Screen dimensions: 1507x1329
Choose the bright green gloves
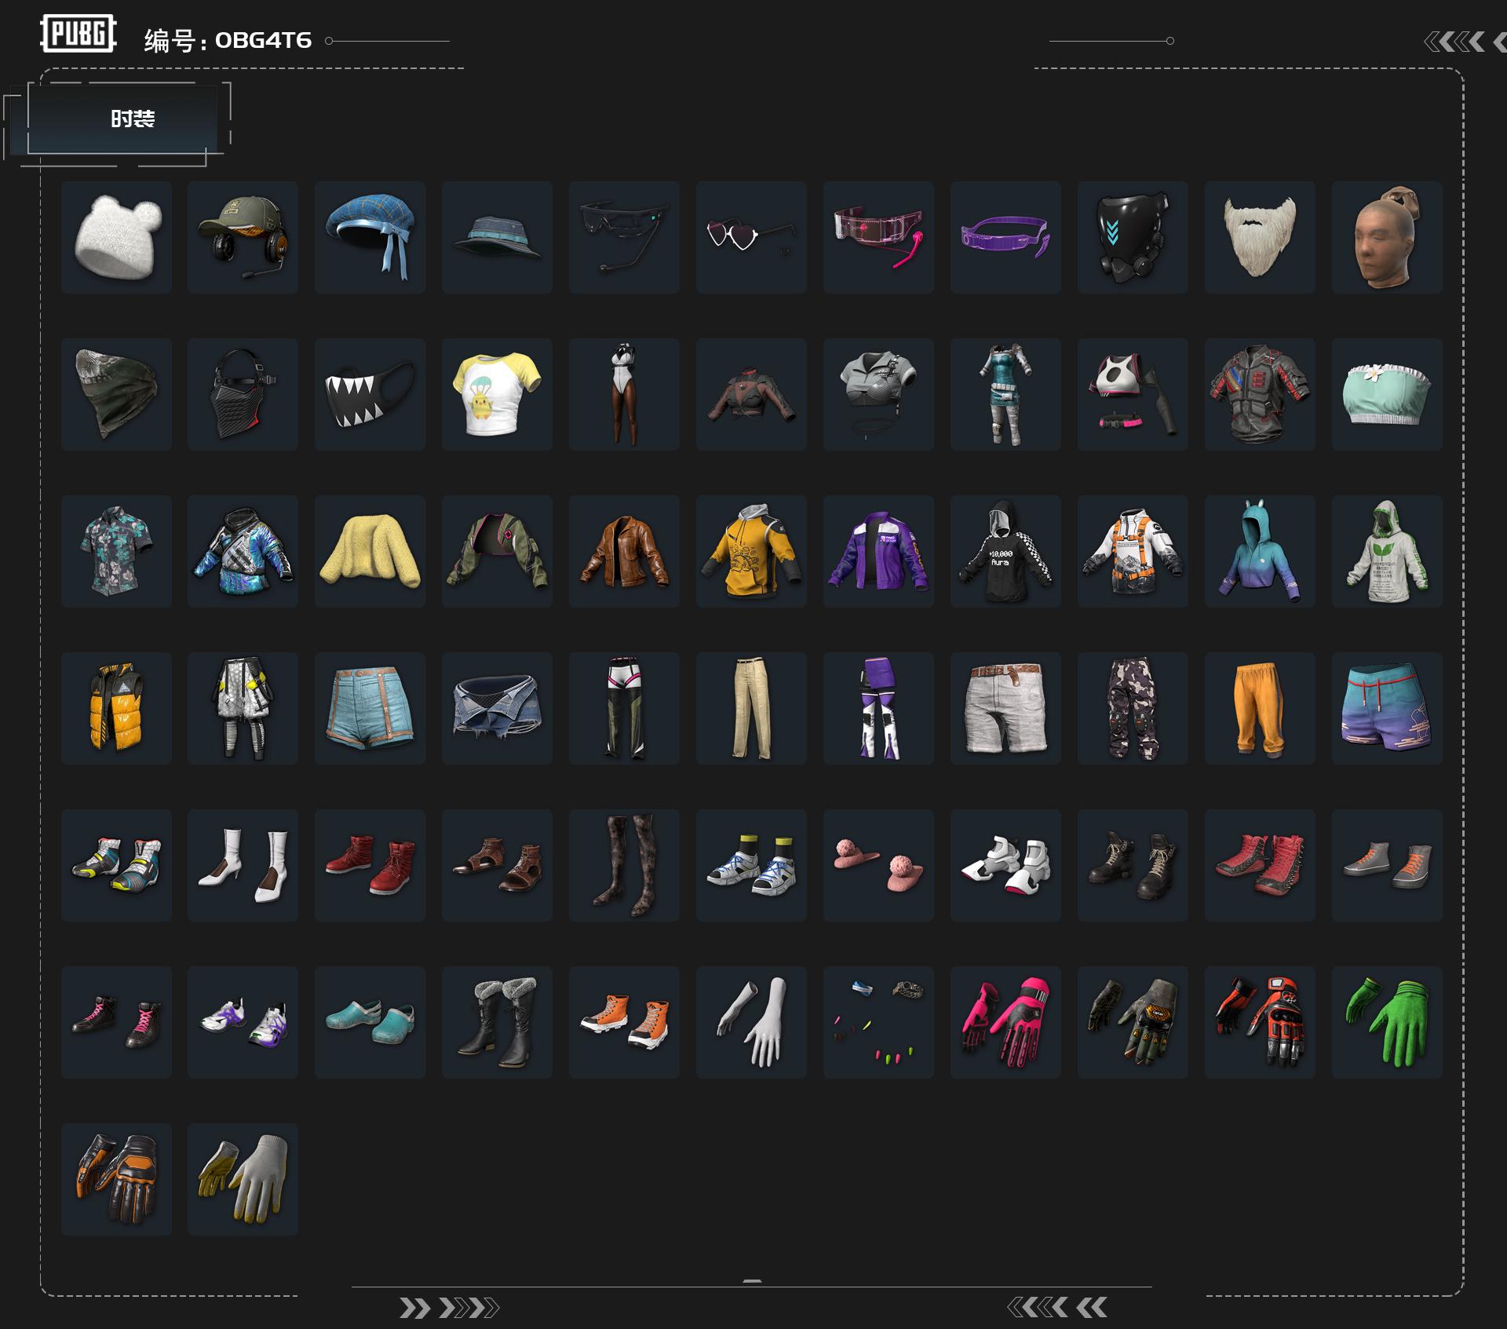point(1387,1022)
